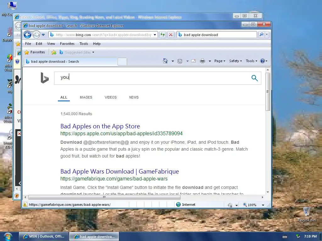Refresh the page with green arrows icon
This screenshot has width=322, height=241.
(163, 35)
